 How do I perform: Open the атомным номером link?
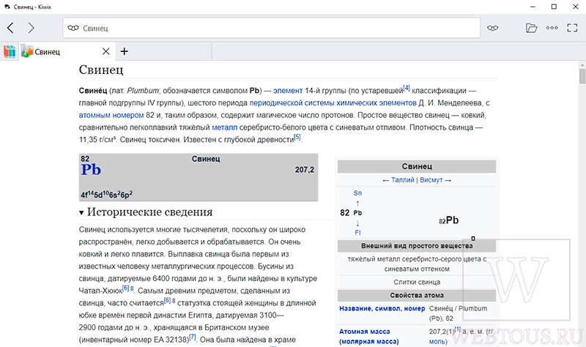tap(111, 116)
